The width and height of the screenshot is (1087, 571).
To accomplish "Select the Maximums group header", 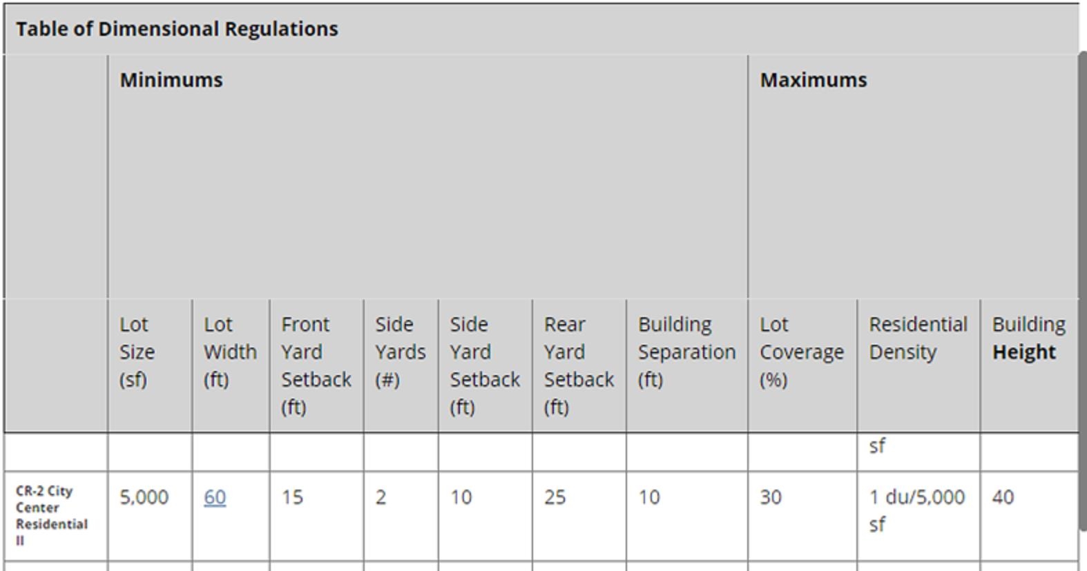I will pos(813,80).
